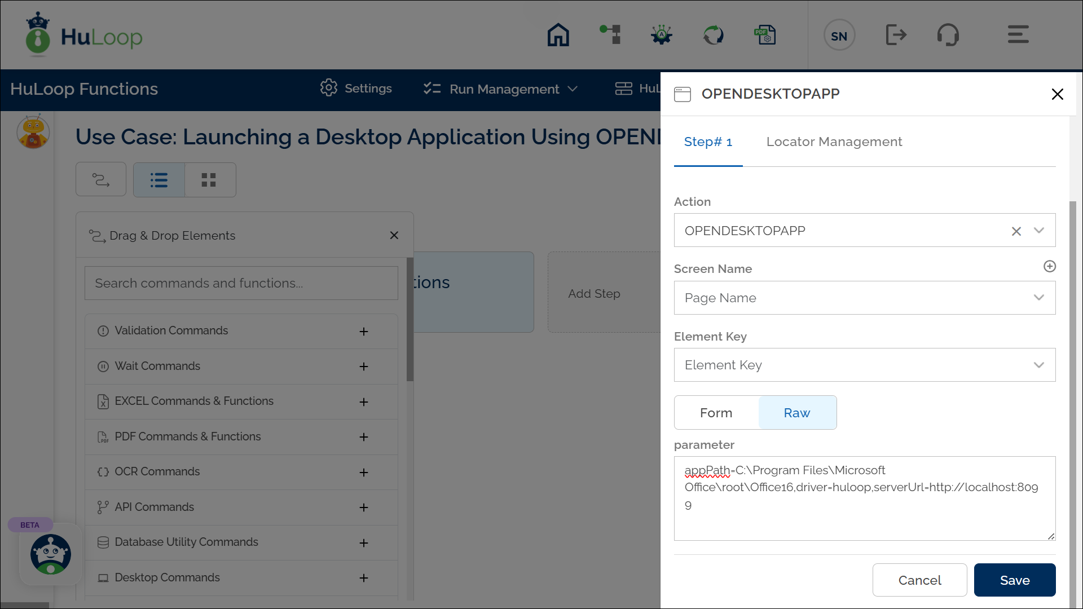Select the Raw parameter mode
Screen dimensions: 1083x609
[x=796, y=413]
